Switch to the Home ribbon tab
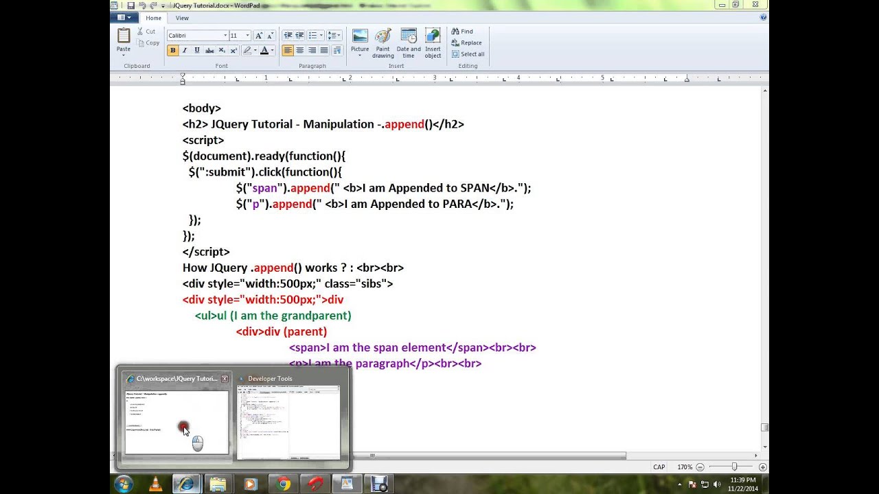 click(x=154, y=18)
